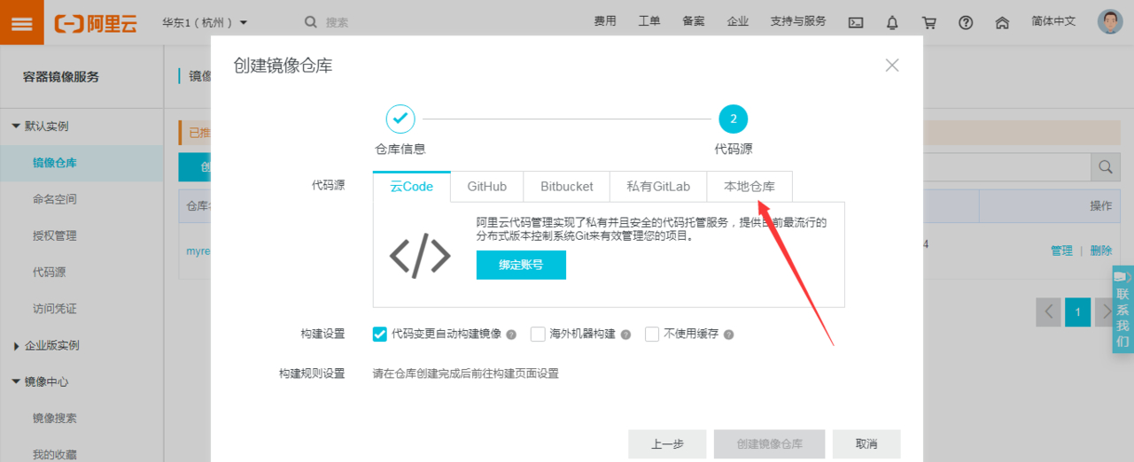Viewport: 1134px width, 462px height.
Task: Select the 本地仓库 tab
Action: click(749, 187)
